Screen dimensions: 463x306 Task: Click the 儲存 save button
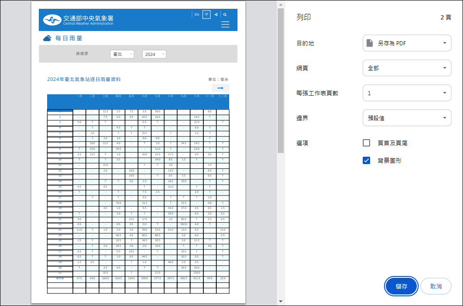tap(401, 286)
